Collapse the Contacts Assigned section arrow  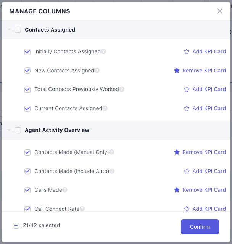click(9, 30)
